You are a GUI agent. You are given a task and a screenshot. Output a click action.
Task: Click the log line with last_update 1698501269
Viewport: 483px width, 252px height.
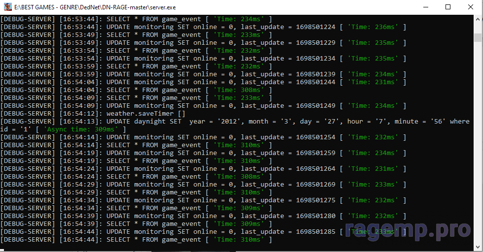click(x=203, y=185)
